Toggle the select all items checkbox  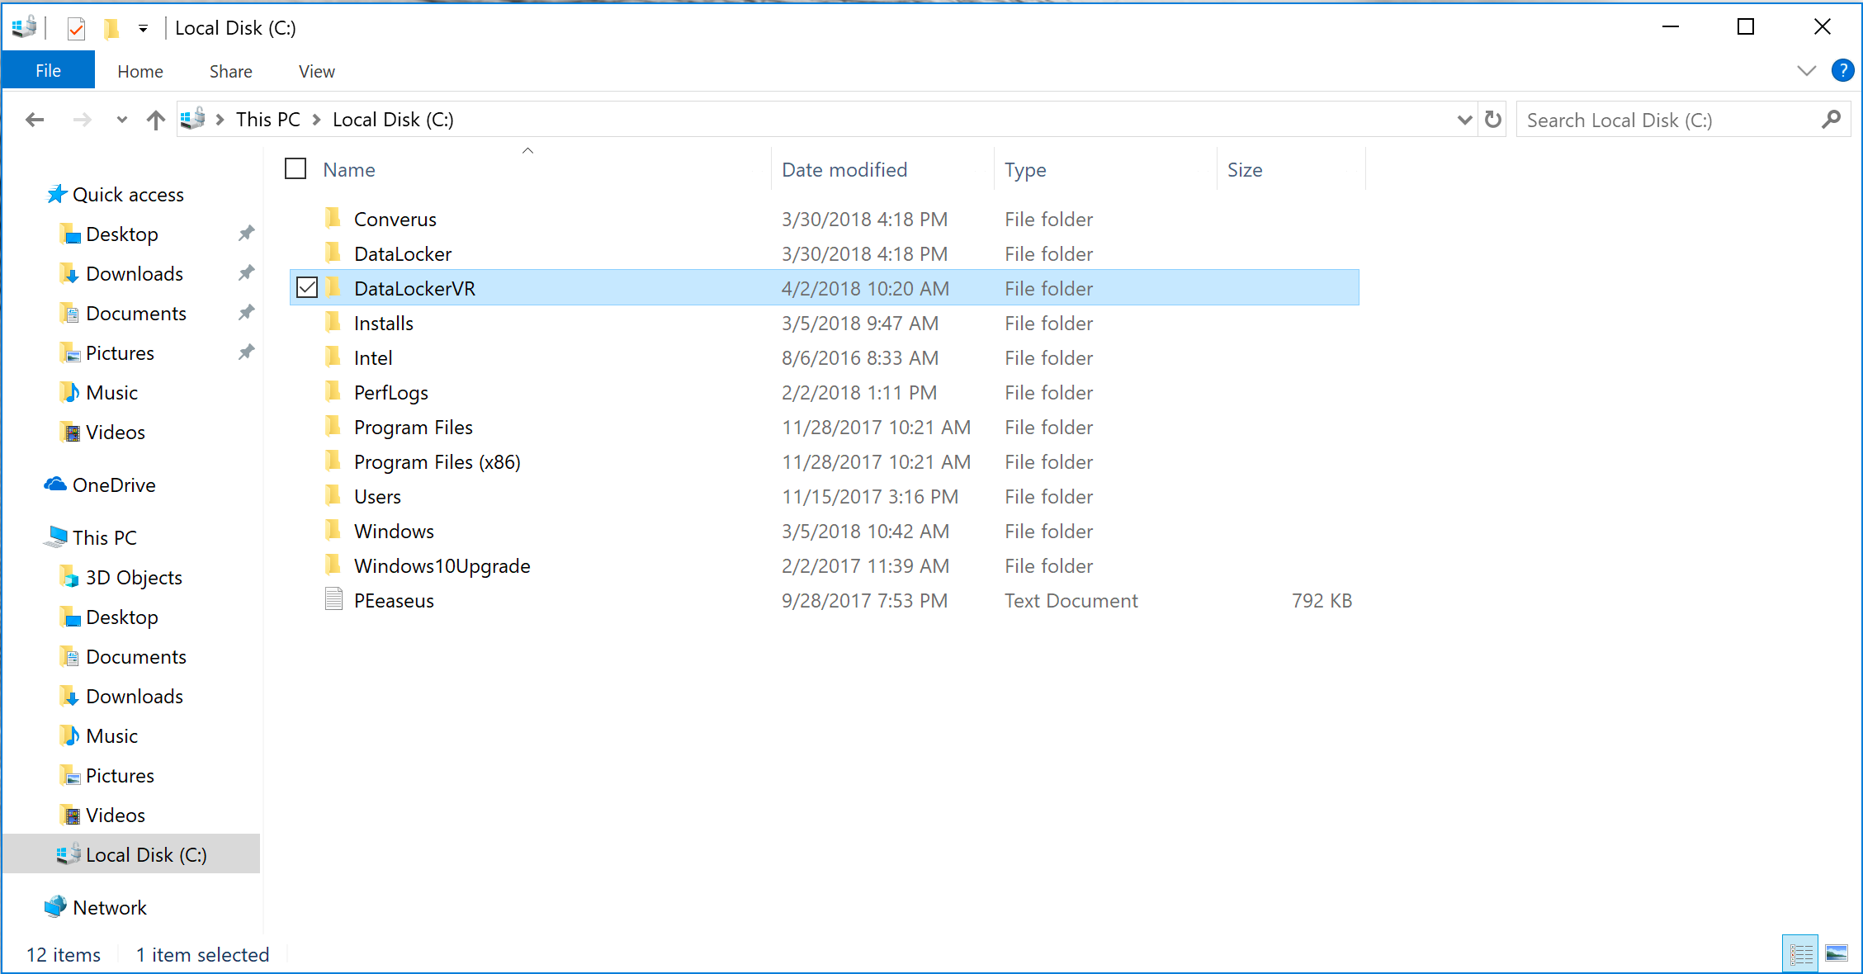pos(296,168)
